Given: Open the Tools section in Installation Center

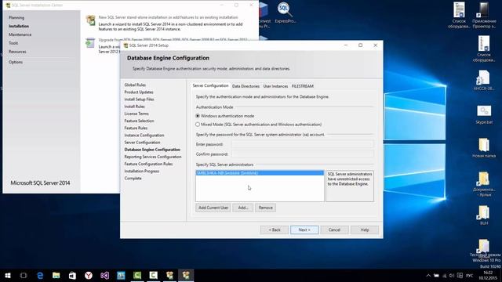Looking at the screenshot, I should pos(13,43).
